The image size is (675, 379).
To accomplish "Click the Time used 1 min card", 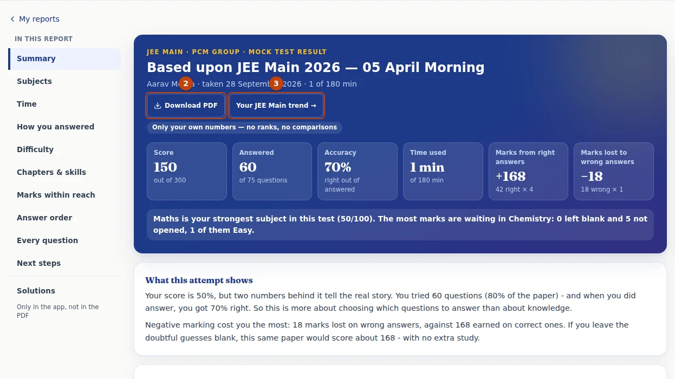I will coord(443,171).
